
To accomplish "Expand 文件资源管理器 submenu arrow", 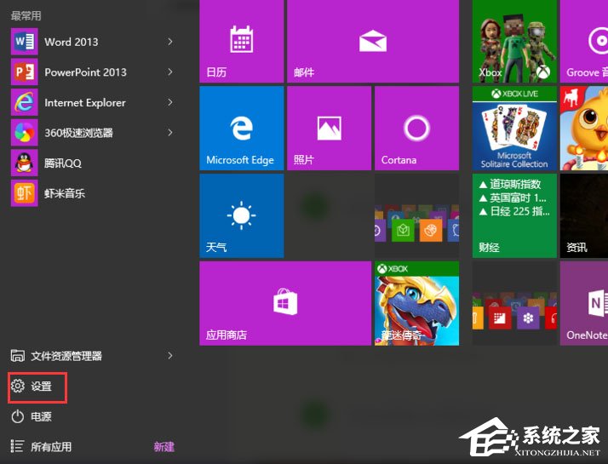I will click(x=170, y=356).
